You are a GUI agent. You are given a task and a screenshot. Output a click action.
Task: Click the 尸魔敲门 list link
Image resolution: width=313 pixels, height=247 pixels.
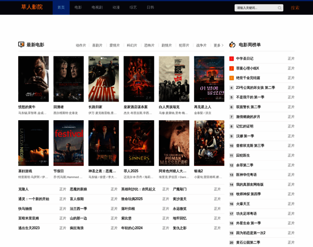click(x=180, y=189)
